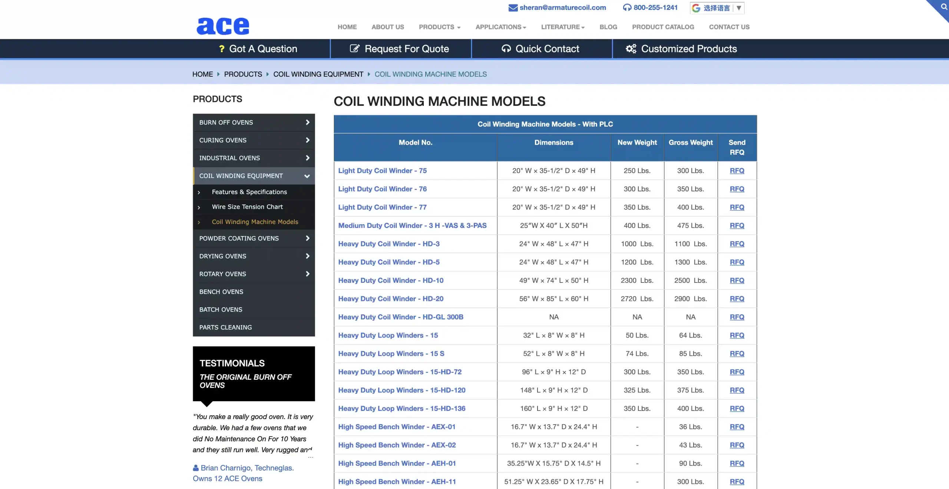Open the PRODUCTS nav dropdown
Image resolution: width=949 pixels, height=489 pixels.
439,27
